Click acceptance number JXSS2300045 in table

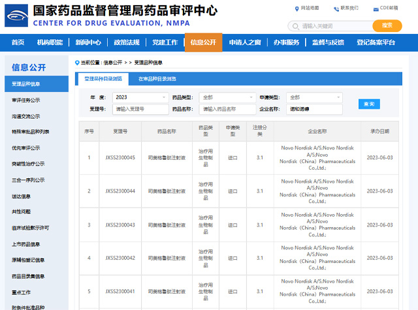pos(120,157)
